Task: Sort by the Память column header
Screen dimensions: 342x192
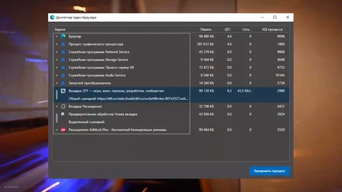Action: (x=206, y=29)
